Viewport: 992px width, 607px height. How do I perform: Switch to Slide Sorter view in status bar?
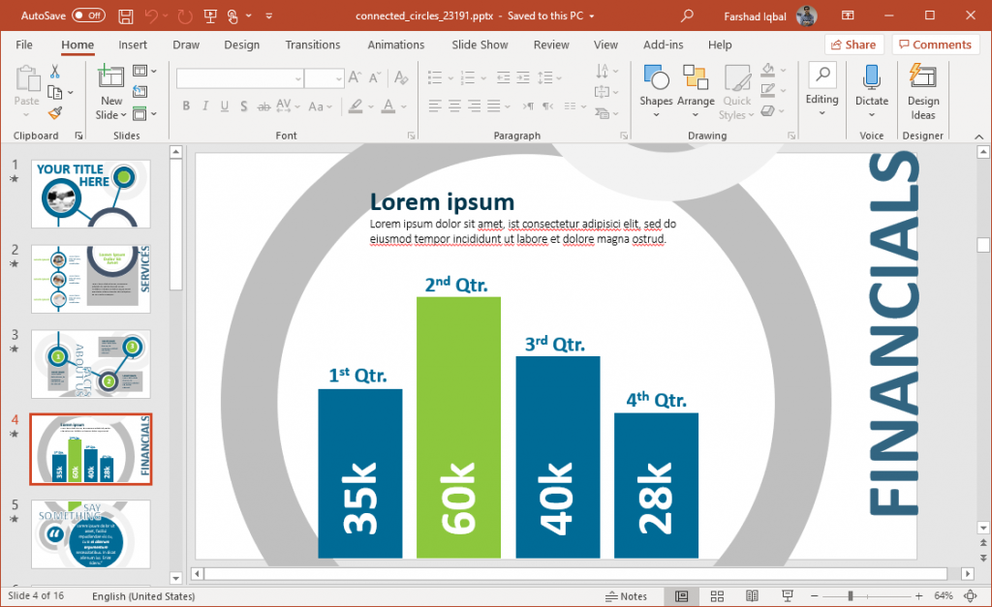tap(717, 595)
